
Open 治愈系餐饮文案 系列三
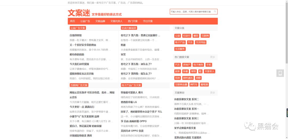tap(187, 118)
